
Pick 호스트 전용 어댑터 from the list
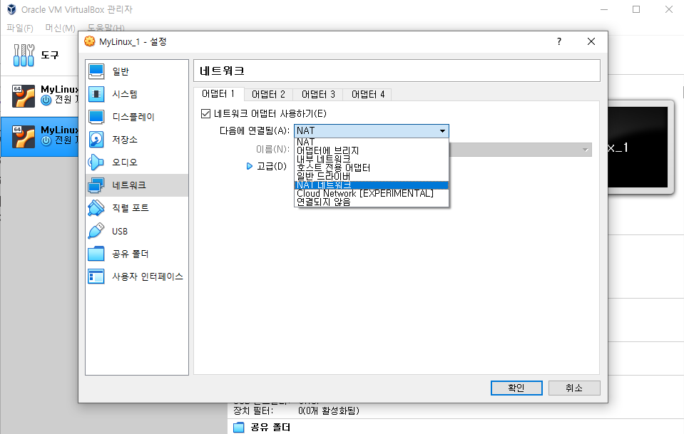[x=333, y=168]
